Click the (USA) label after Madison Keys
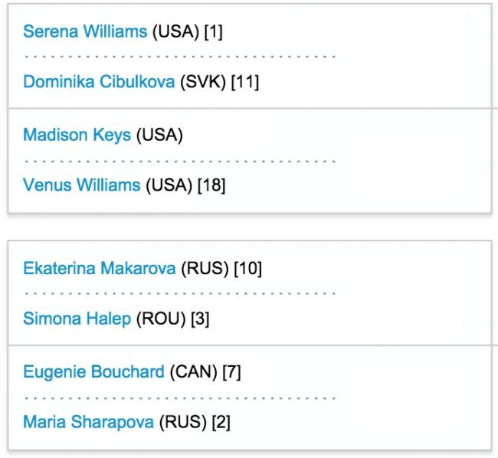 pyautogui.click(x=159, y=136)
